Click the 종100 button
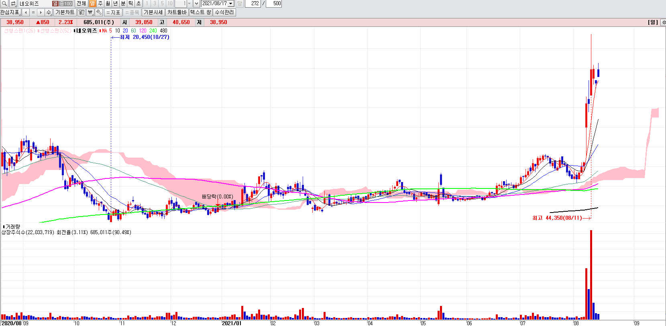Viewport: 666px width, 326px height. pos(66,4)
